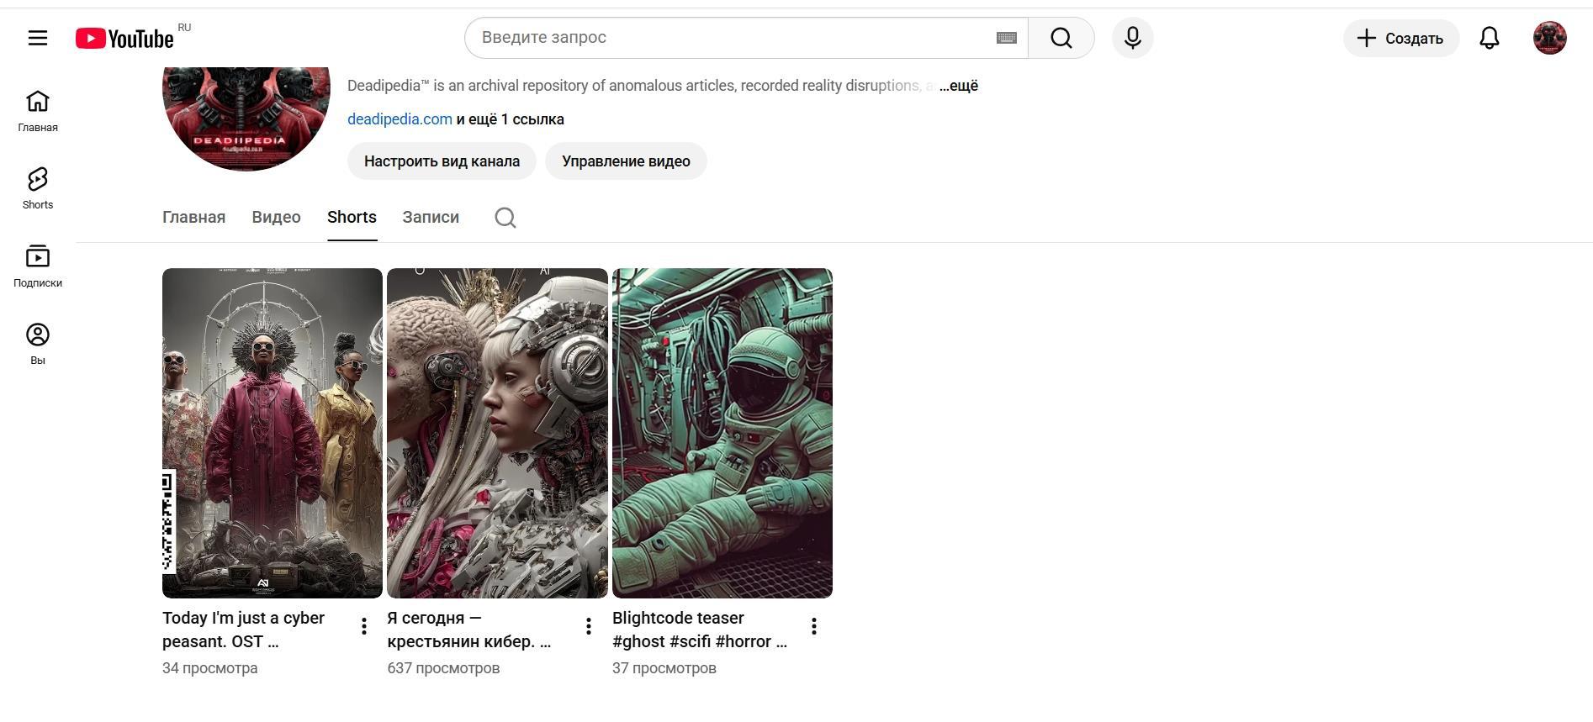The width and height of the screenshot is (1593, 722).
Task: Search within channel using magnifier icon
Action: click(505, 218)
